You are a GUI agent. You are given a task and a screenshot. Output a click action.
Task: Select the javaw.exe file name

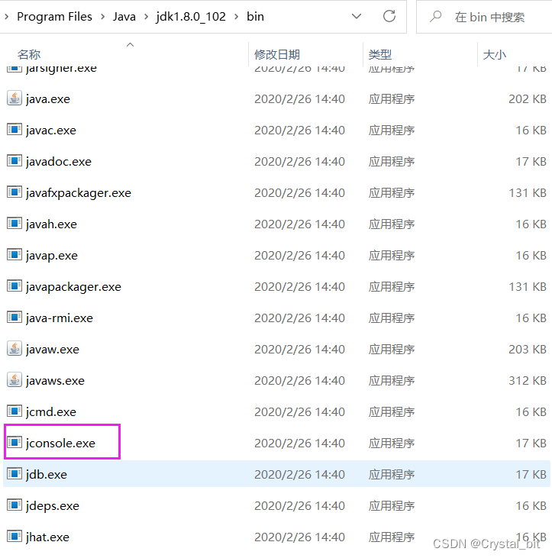(x=53, y=350)
